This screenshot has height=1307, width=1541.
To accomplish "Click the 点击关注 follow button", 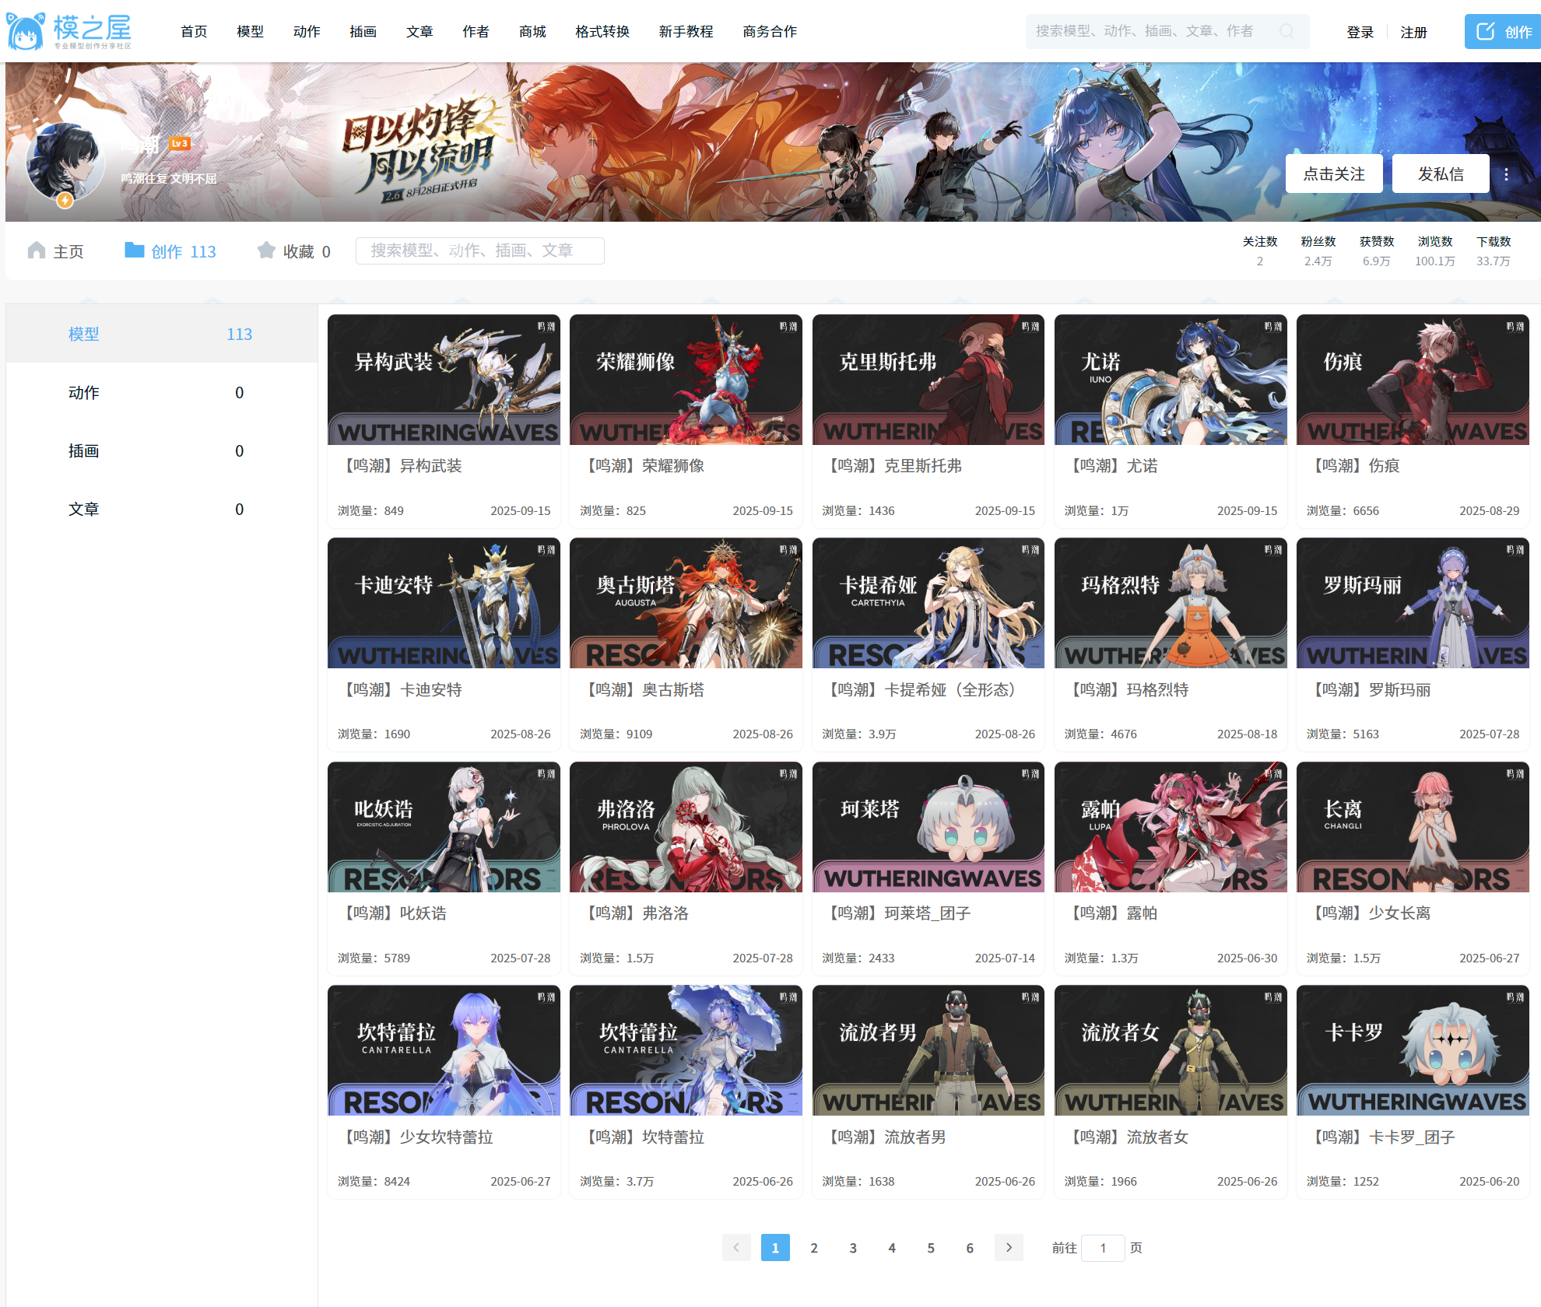I will pyautogui.click(x=1333, y=174).
